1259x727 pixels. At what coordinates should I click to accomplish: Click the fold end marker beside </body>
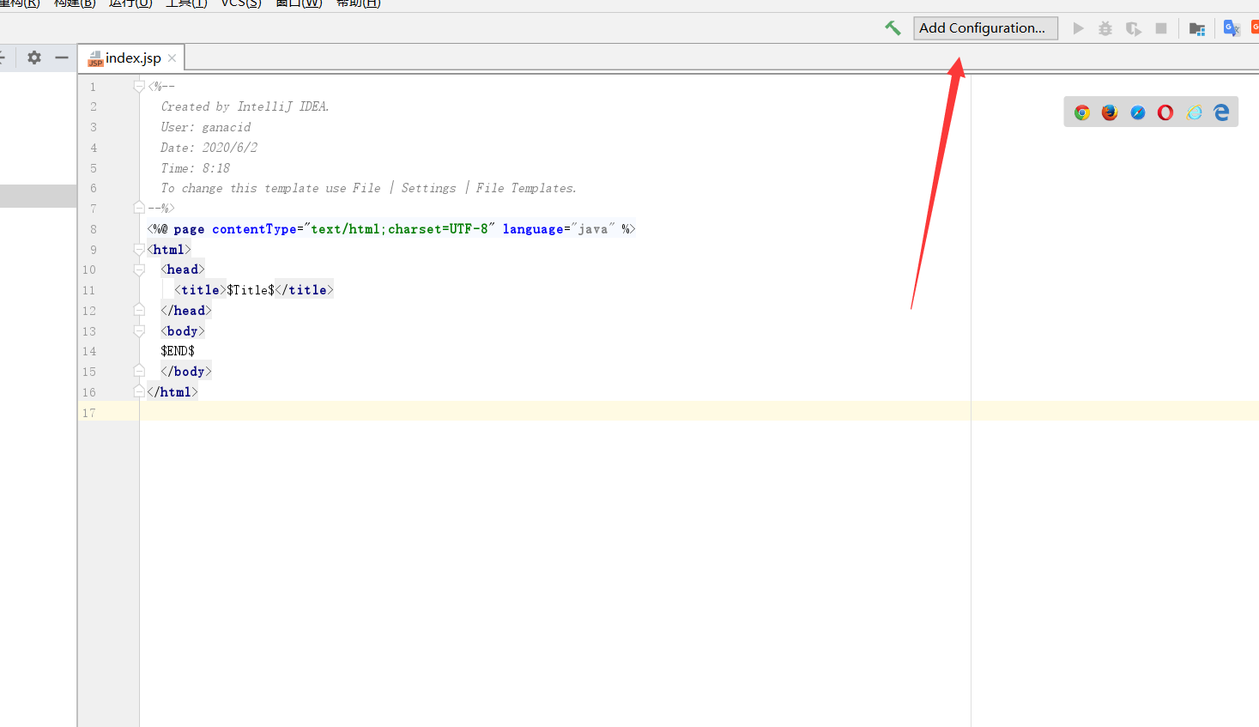click(x=139, y=371)
